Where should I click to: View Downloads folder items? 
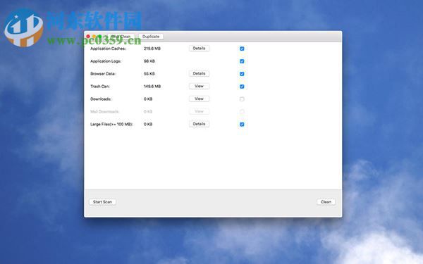(x=199, y=99)
